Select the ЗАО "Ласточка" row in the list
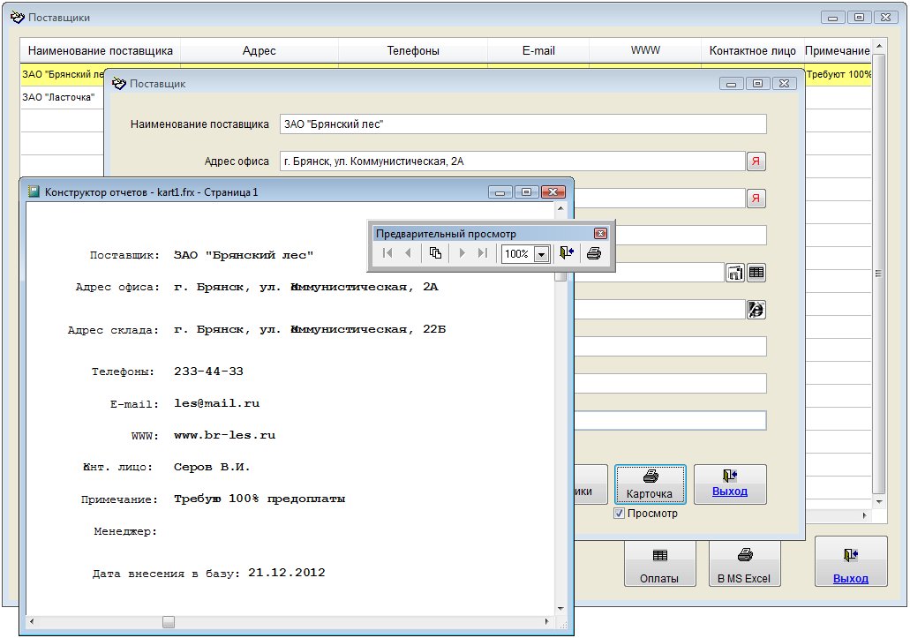The image size is (910, 638). tap(59, 97)
